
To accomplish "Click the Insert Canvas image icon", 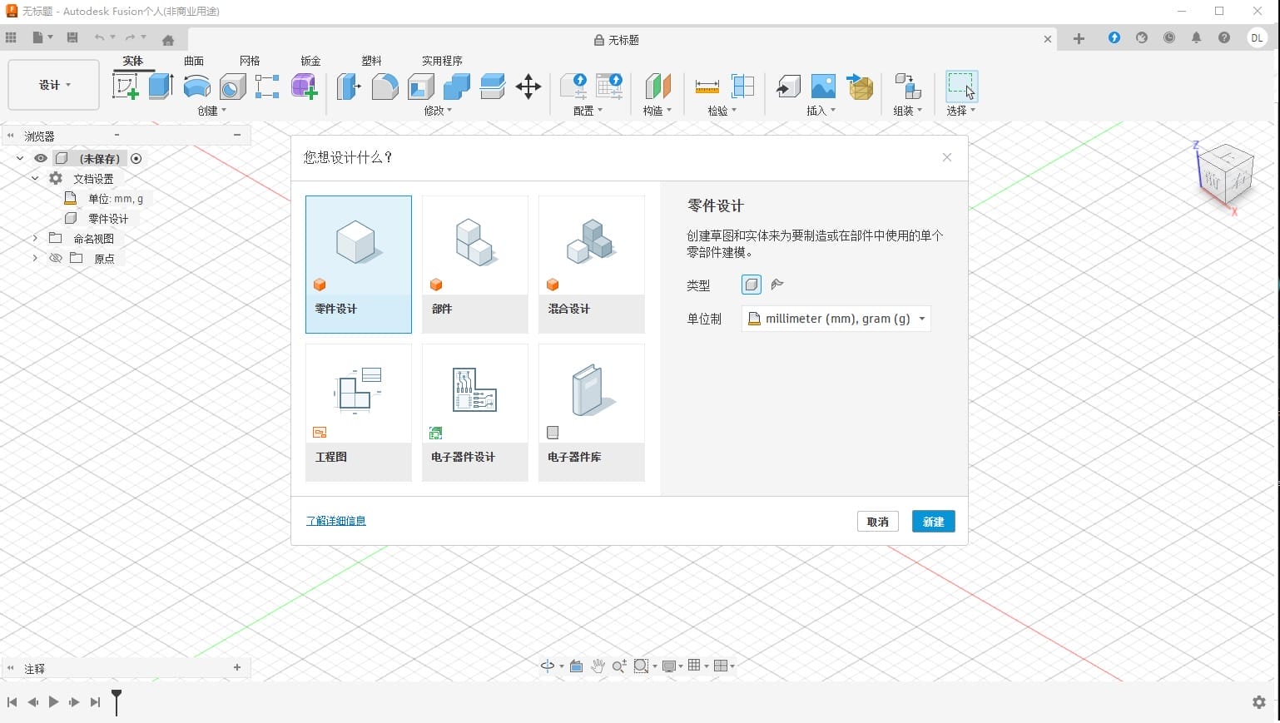I will tap(822, 86).
